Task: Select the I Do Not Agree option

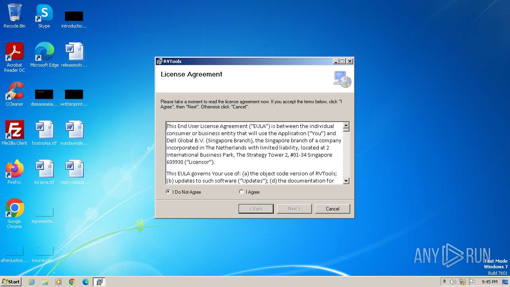Action: point(183,192)
